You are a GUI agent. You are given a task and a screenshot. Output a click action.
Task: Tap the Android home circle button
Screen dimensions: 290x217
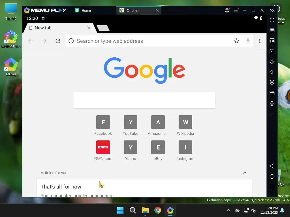tap(272, 176)
